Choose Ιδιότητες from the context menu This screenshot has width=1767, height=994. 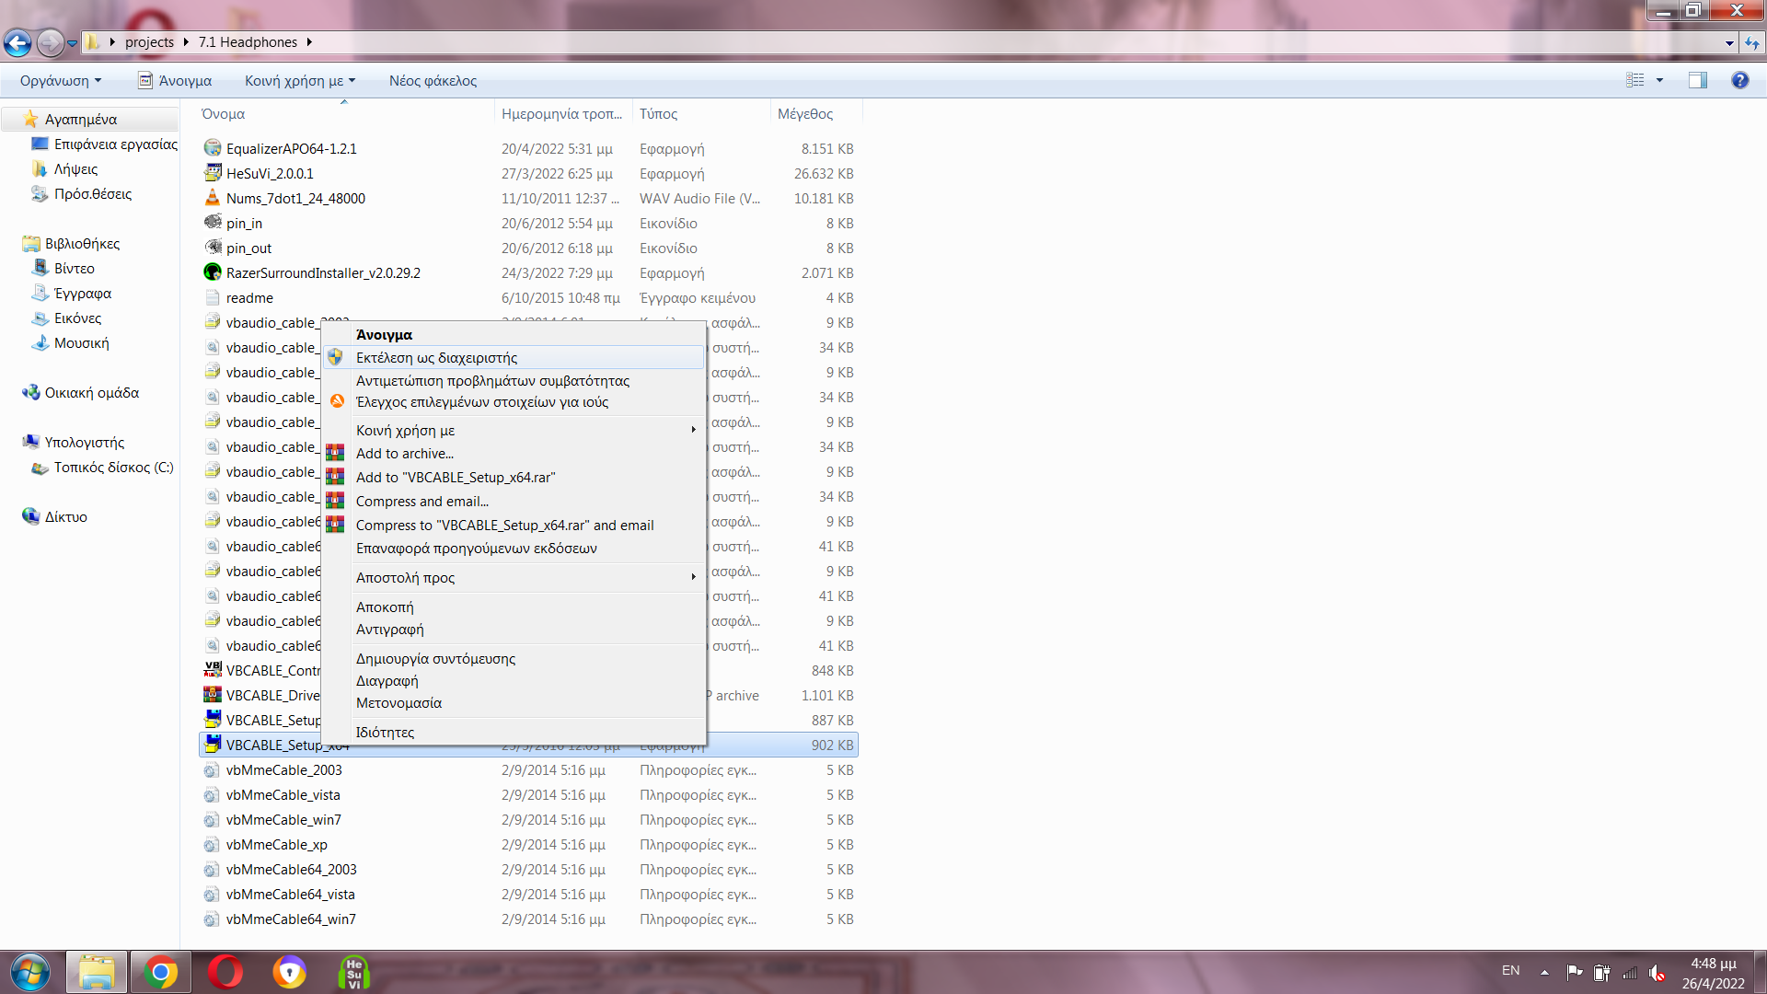coord(385,733)
